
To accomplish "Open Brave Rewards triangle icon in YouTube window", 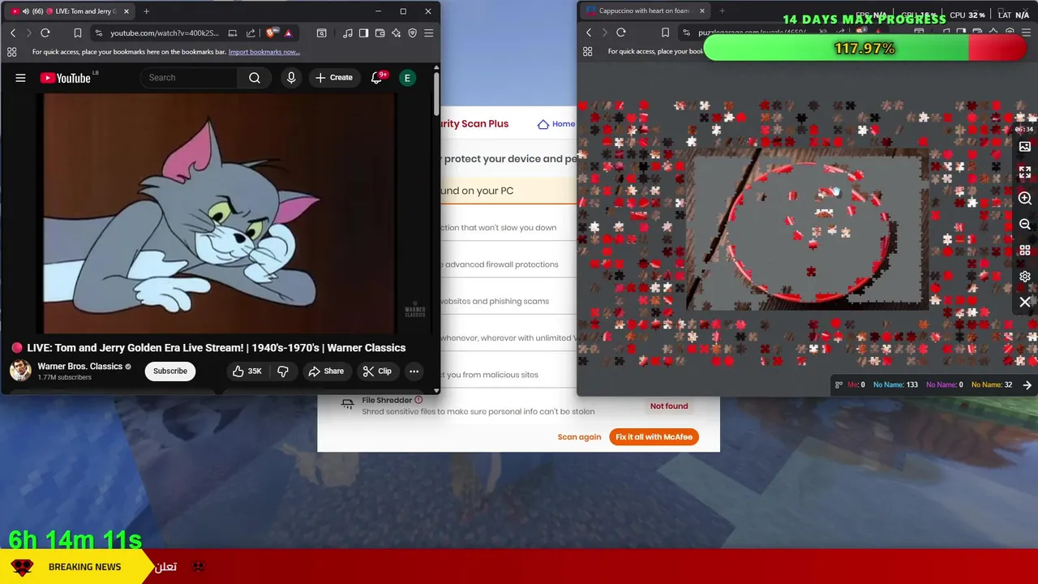I will (288, 33).
